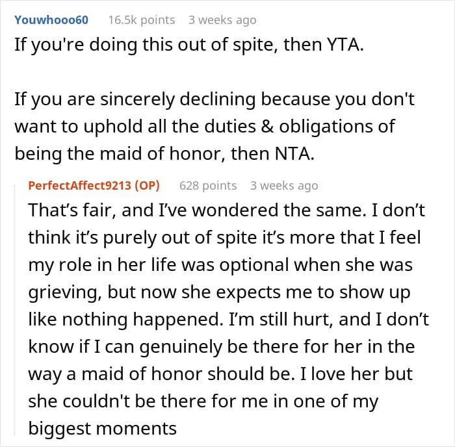The height and width of the screenshot is (447, 455).
Task: Click the reply line starting "That's fair"
Action: [x=227, y=210]
